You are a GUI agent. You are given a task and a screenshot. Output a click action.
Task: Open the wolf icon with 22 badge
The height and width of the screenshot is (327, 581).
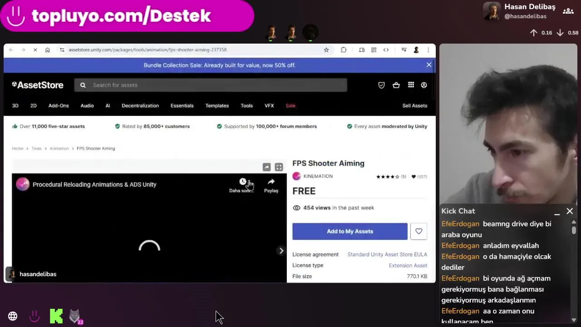[75, 316]
